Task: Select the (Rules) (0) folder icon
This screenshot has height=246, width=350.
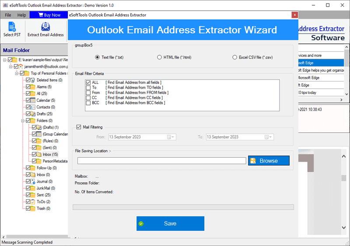Action: [39, 141]
